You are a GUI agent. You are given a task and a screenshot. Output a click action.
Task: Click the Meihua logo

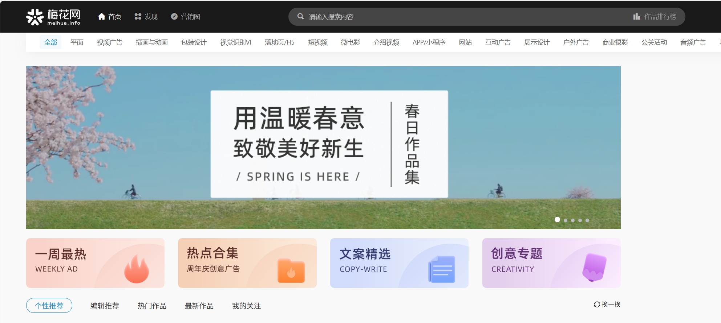click(x=53, y=17)
